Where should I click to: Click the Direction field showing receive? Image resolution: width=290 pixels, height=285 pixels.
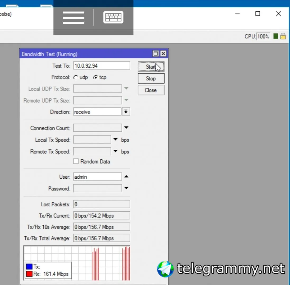click(97, 112)
